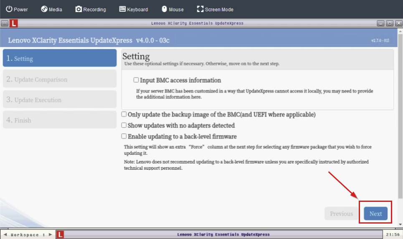
Task: Click scrollbar down arrow
Action: click(400, 224)
